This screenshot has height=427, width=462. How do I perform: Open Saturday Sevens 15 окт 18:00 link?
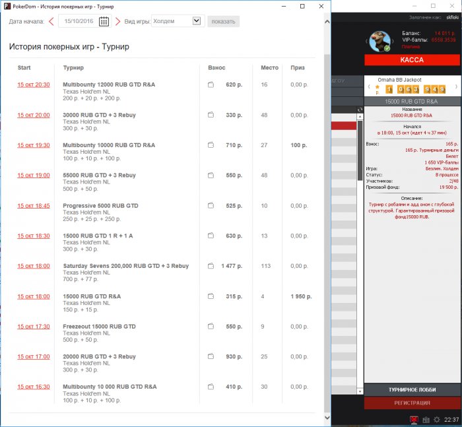(x=33, y=266)
